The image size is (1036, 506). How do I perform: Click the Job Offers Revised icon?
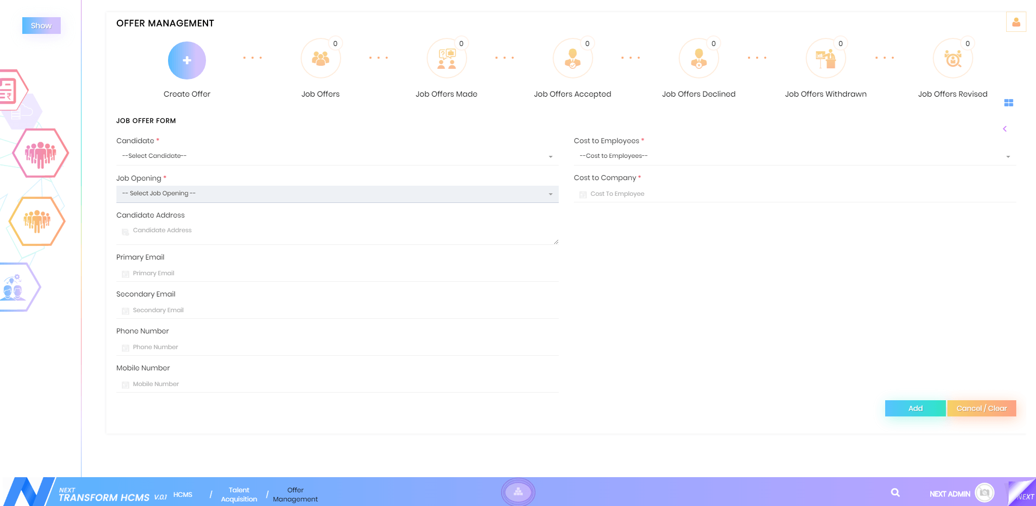click(952, 59)
